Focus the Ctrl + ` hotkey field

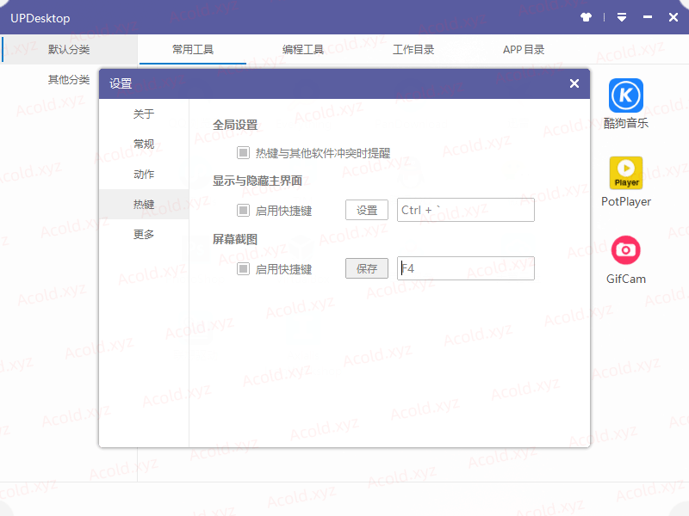pos(466,210)
